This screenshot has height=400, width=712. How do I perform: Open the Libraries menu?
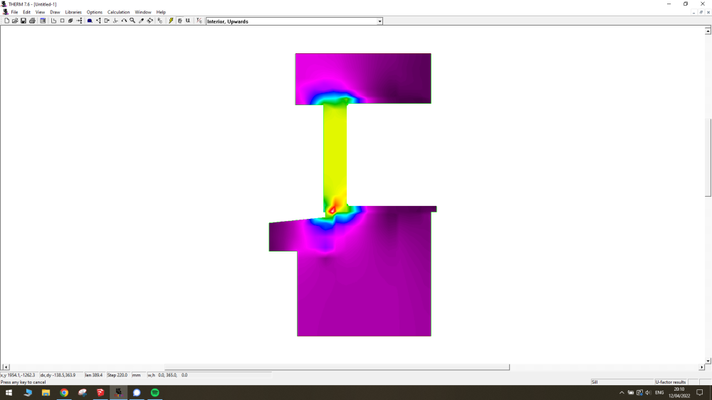[73, 12]
